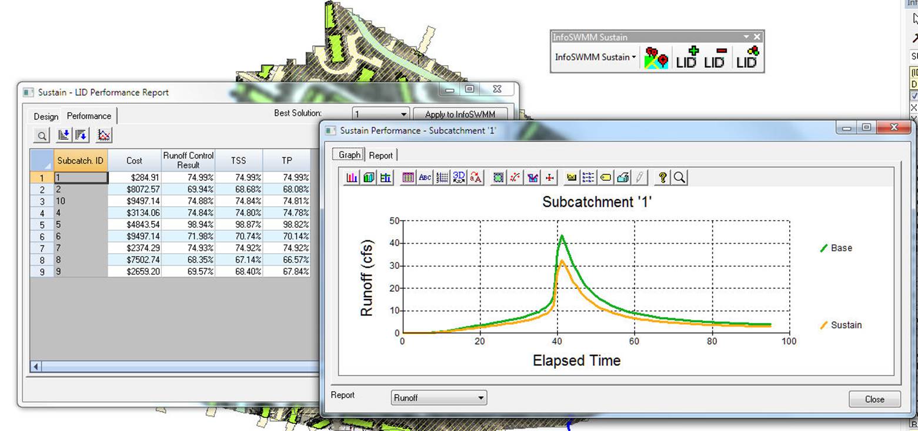Click the yellow area chart icon

572,177
